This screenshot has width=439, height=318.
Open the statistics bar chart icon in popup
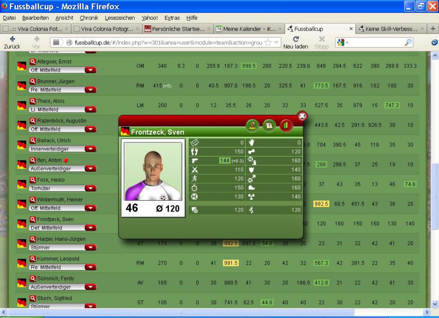click(286, 126)
